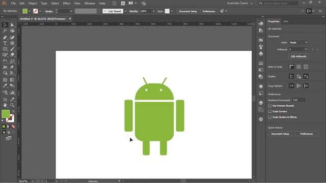Select the Type tool
The image size is (326, 183).
pyautogui.click(x=5, y=43)
